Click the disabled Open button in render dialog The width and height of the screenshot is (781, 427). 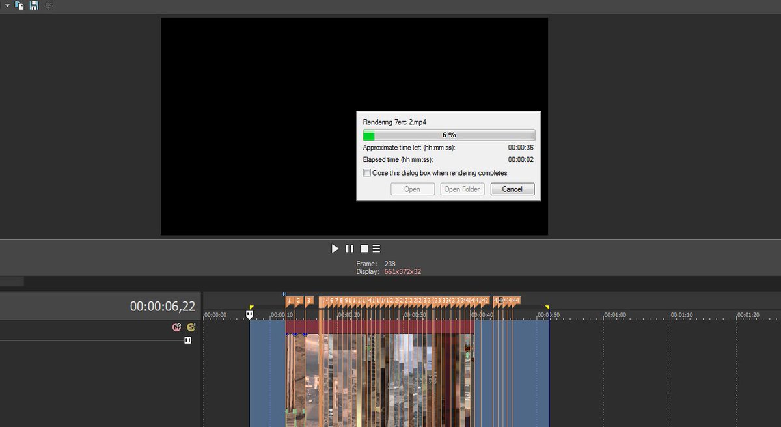412,189
